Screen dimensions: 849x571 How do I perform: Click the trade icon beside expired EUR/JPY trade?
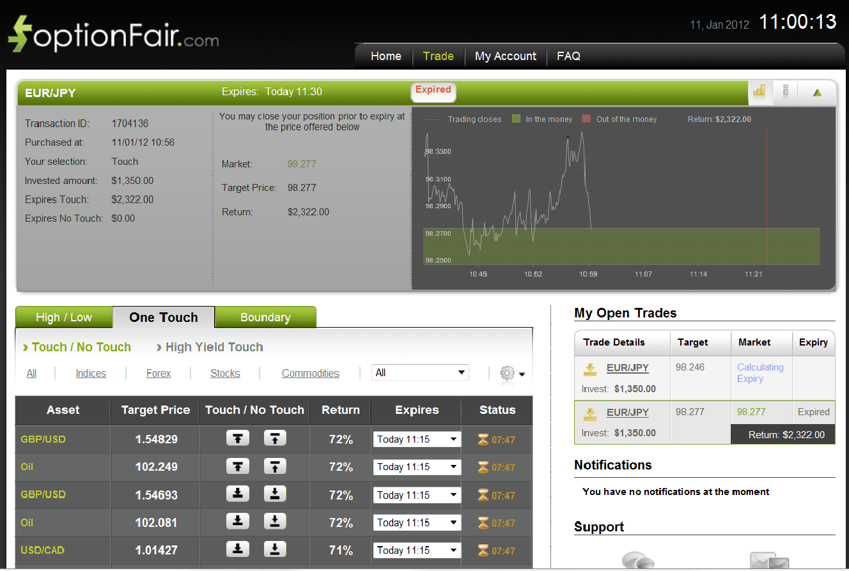(x=589, y=412)
